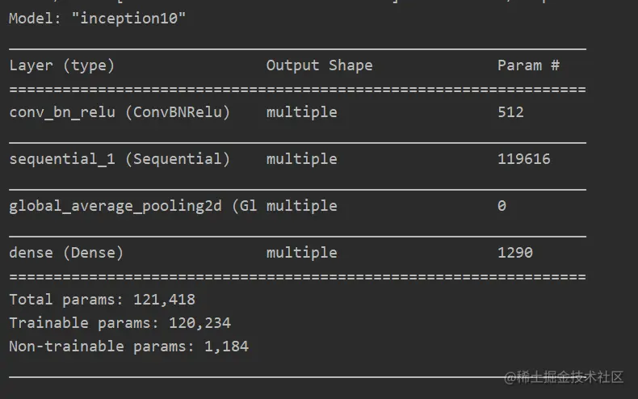Click "multiple" in the conv_bn_relu row

(x=301, y=112)
